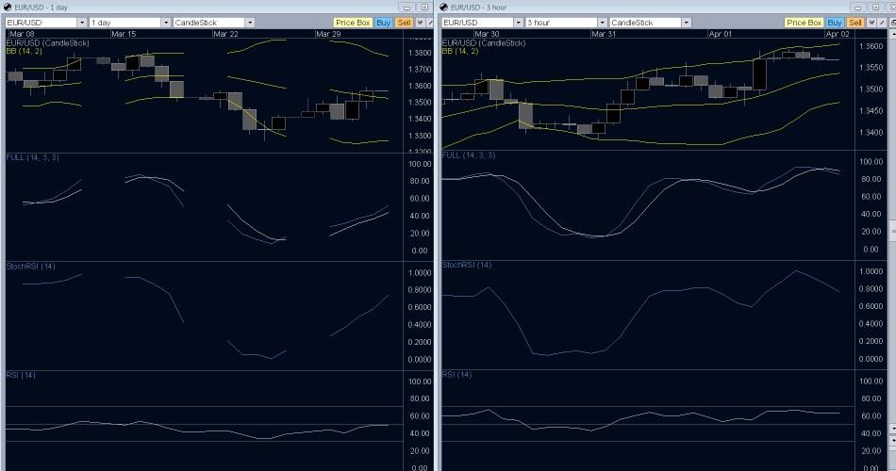Click the Mar 31 date on the 3 hour time axis
Screen dimensions: 896x471
(x=604, y=34)
